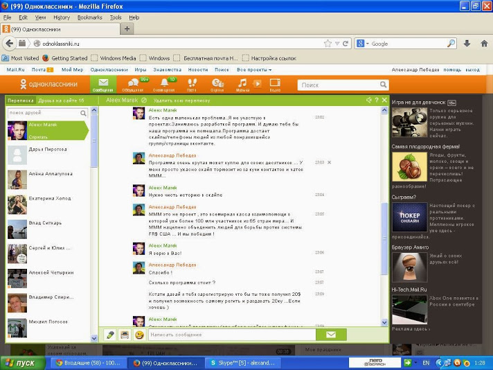Open the File menu
This screenshot has width=493, height=370.
pos(7,17)
